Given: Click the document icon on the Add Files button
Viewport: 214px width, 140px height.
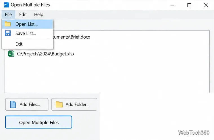Looking at the screenshot, I should (13, 104).
